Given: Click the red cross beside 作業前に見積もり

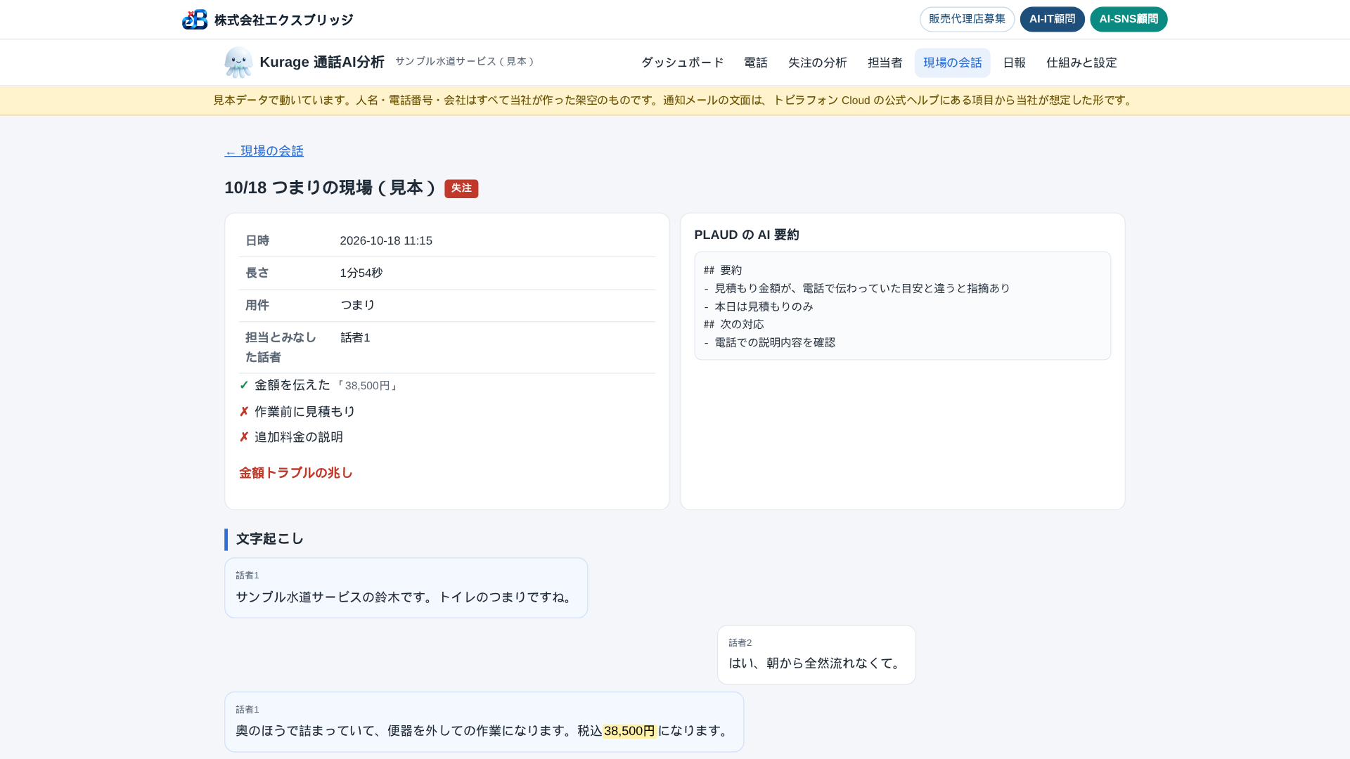Looking at the screenshot, I should tap(244, 412).
